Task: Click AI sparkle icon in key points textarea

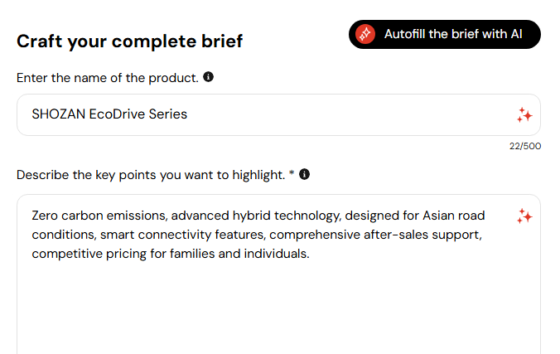Action: coord(524,216)
